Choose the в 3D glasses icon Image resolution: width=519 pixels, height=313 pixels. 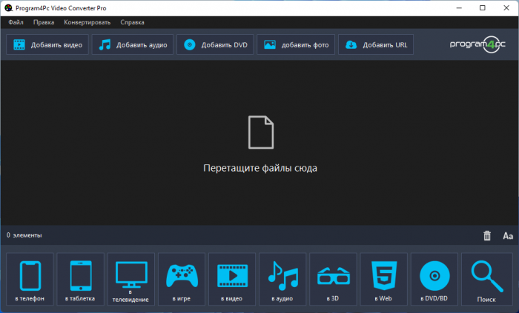tap(333, 279)
